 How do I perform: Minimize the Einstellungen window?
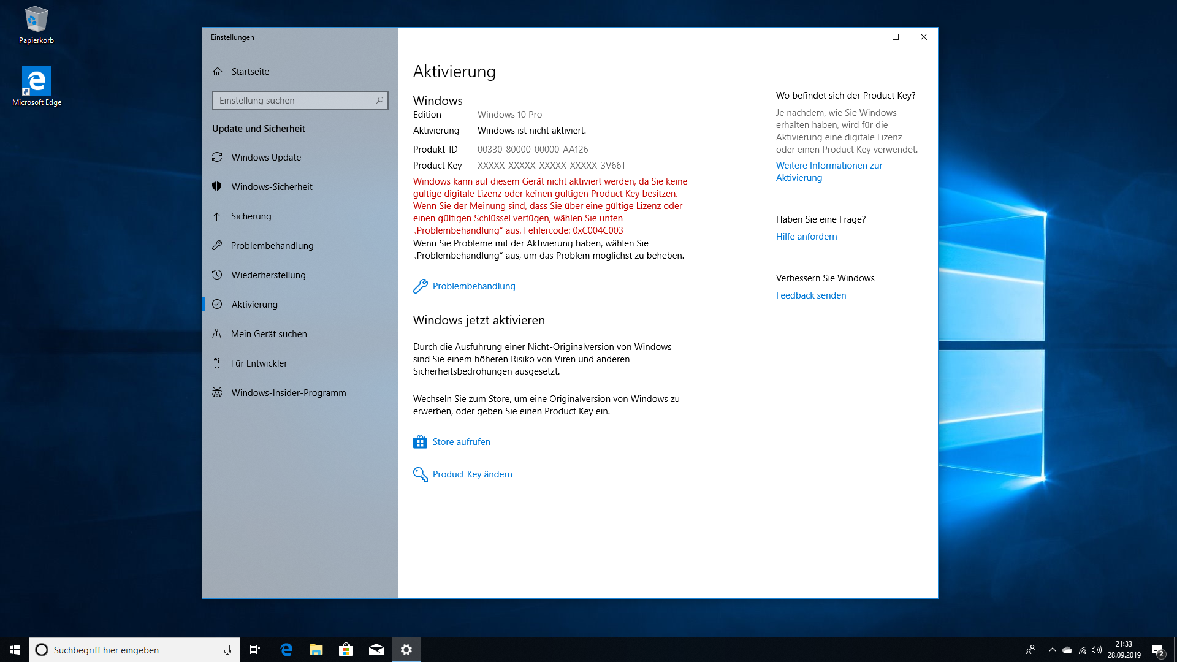[x=867, y=37]
